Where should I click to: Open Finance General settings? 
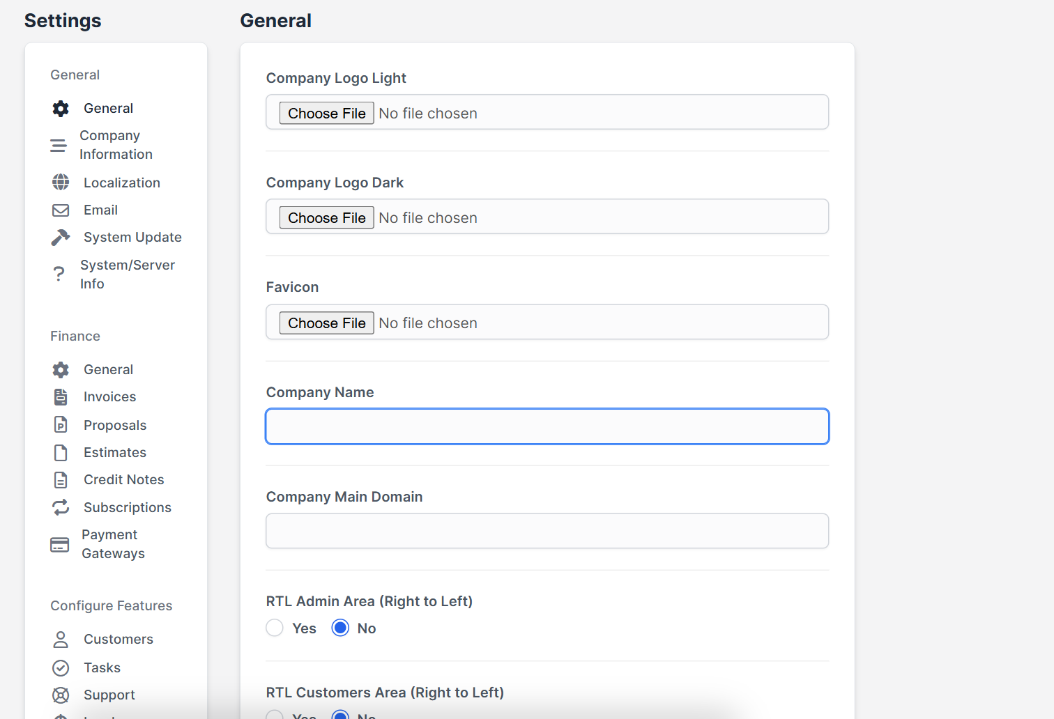coord(108,369)
